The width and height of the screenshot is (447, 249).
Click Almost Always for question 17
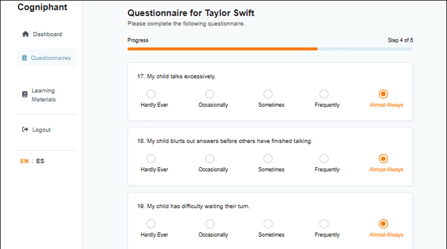[383, 94]
